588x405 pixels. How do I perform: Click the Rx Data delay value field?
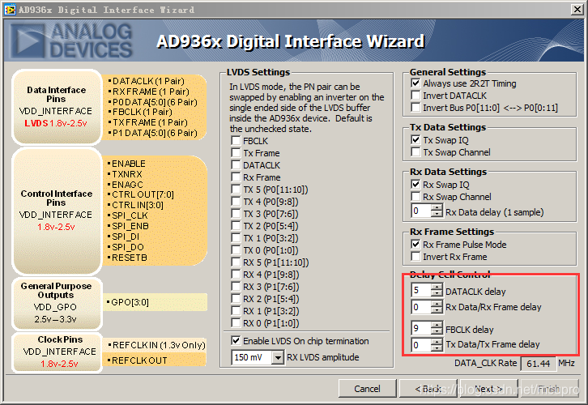point(420,211)
